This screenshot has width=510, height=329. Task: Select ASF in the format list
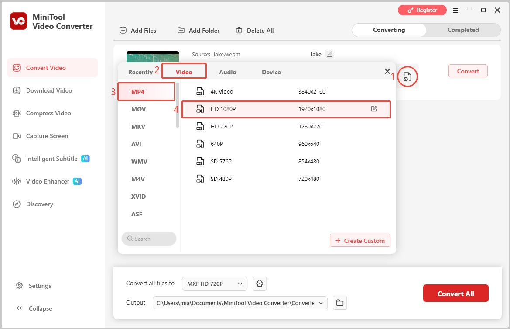pyautogui.click(x=137, y=215)
